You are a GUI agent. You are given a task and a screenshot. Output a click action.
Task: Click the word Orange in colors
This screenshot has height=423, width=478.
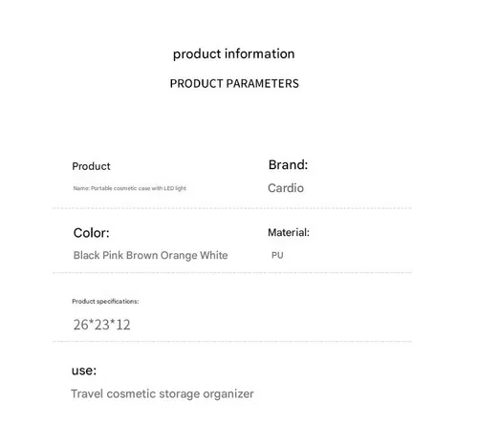179,256
